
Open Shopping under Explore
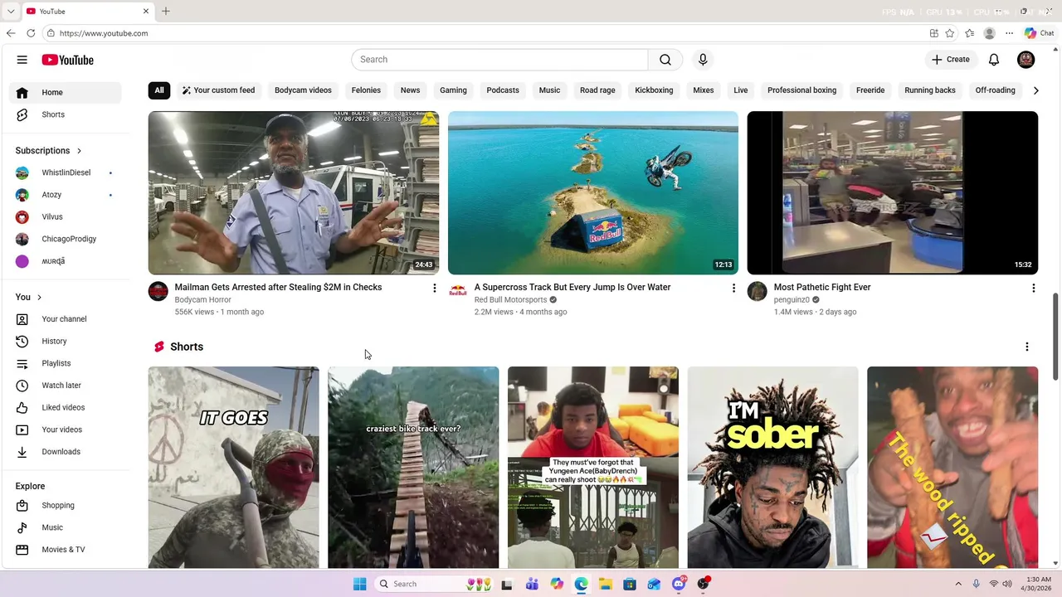click(x=66, y=505)
